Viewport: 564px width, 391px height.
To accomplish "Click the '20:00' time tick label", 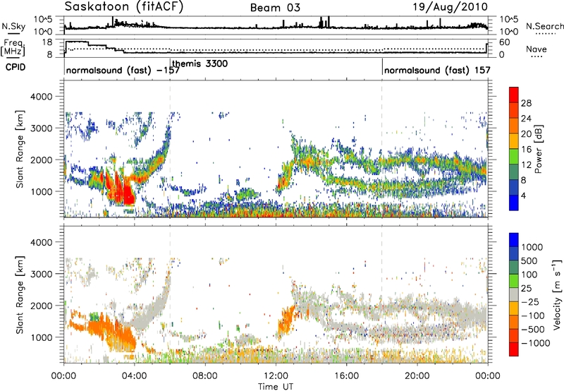I will coord(417,376).
